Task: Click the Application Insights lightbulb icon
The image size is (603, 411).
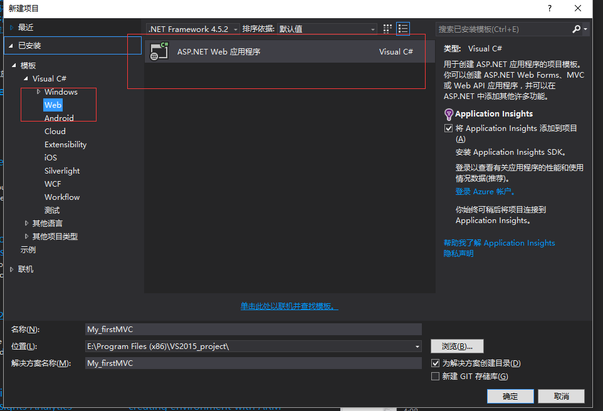Action: (448, 114)
